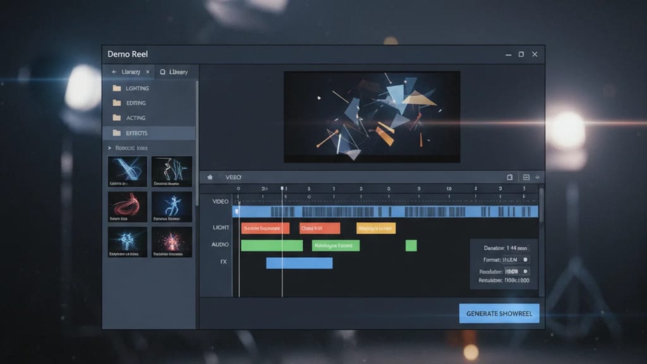
Task: Maximize the Demo Reel window
Action: (x=521, y=54)
